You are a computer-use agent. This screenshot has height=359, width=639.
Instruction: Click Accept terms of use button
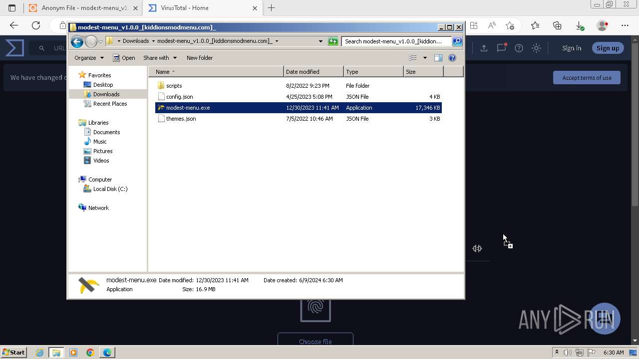[587, 78]
